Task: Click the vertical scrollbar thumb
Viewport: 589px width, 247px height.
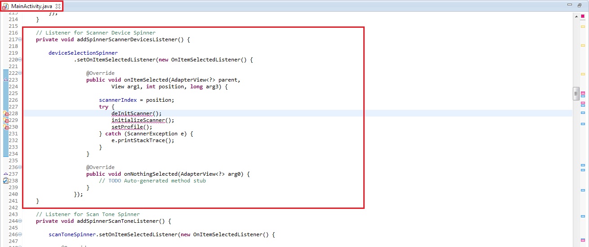Action: [576, 93]
